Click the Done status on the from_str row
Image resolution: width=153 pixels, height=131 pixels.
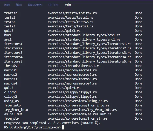138,118
